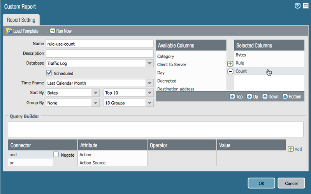Open the Time Frame dropdown
Screen dimensions: 311x194
point(149,83)
